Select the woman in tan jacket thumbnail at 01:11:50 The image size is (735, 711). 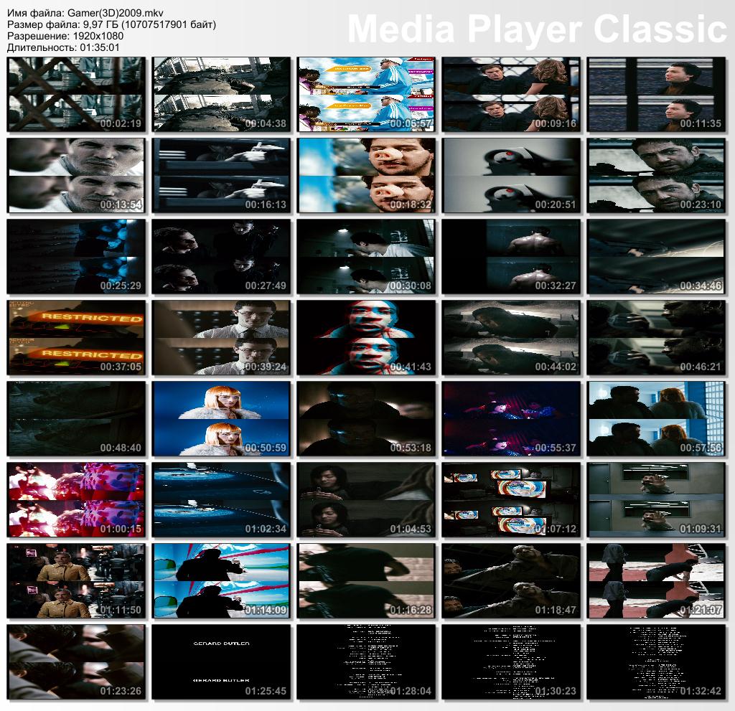75,580
